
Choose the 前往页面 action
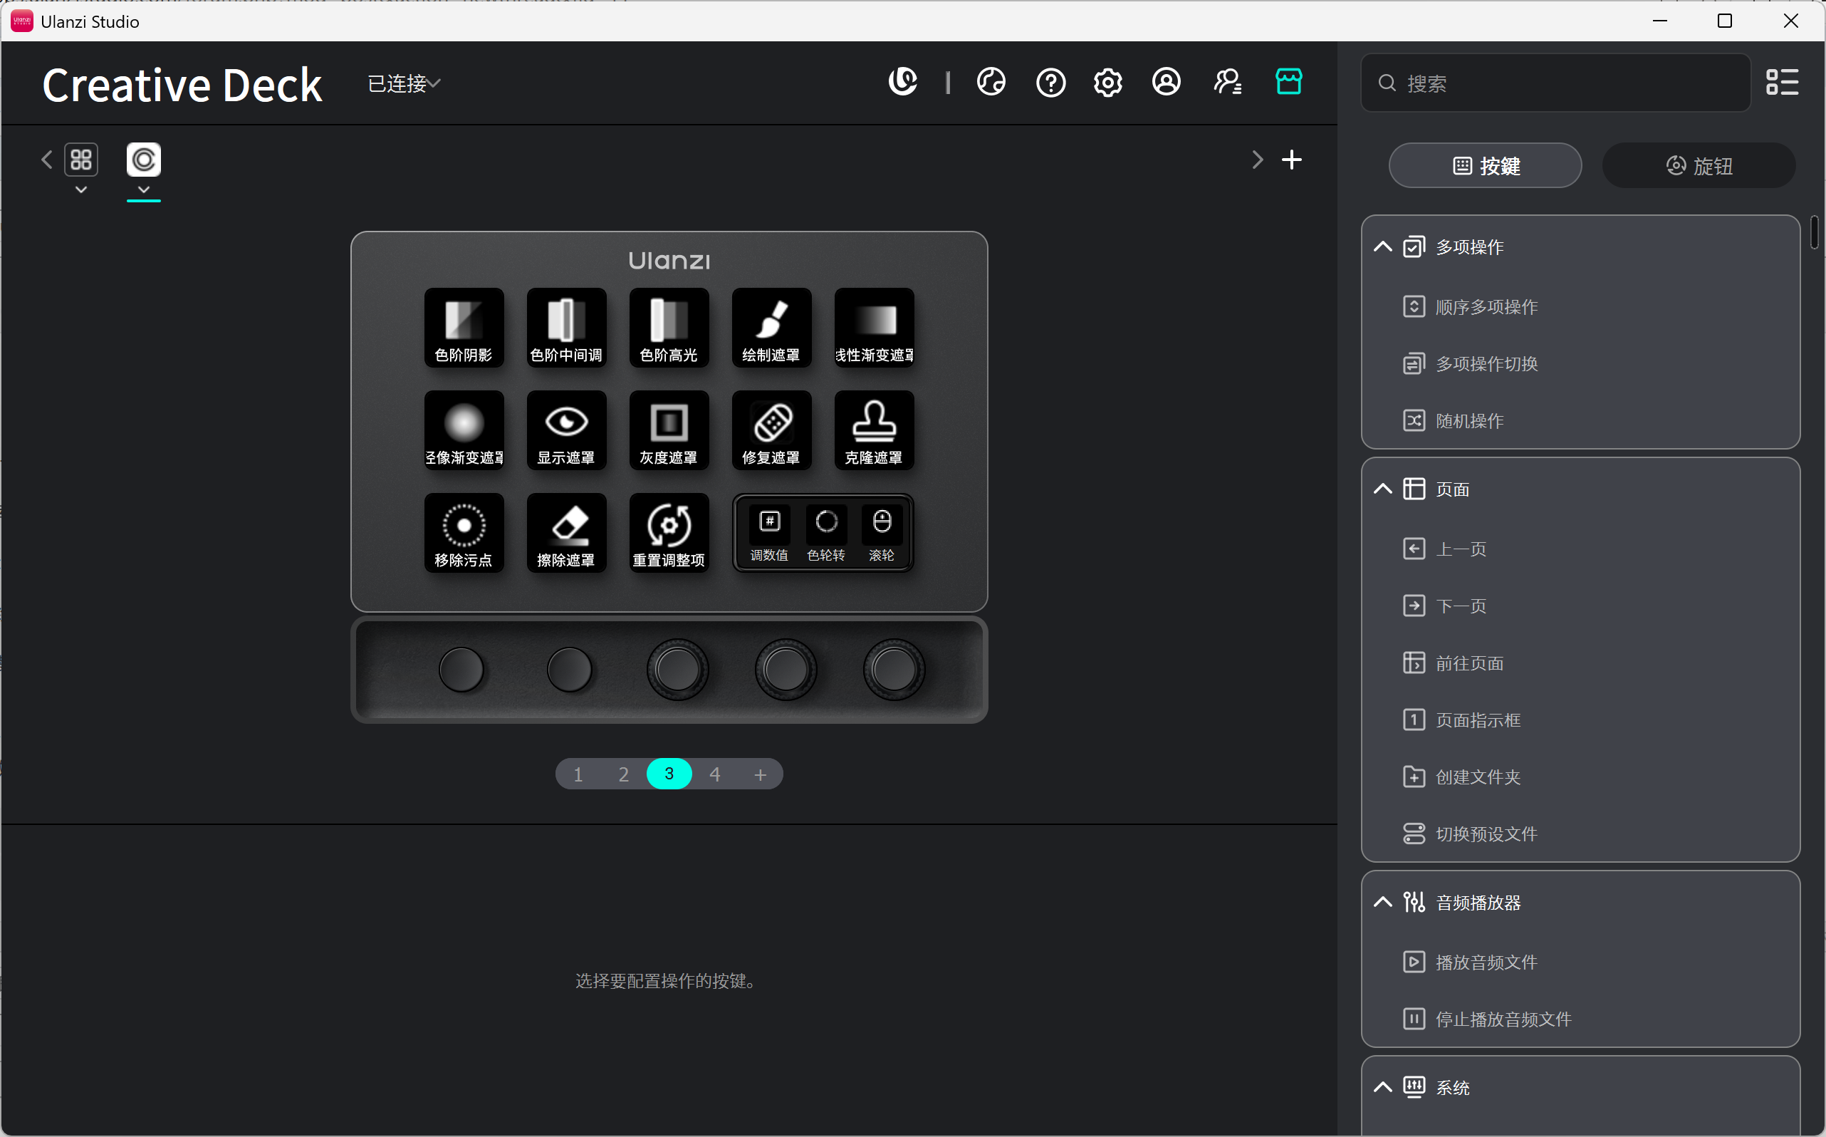pyautogui.click(x=1452, y=663)
